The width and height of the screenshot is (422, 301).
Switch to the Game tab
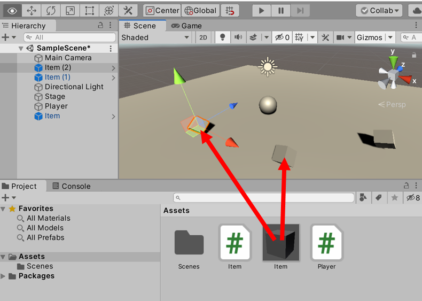[x=186, y=26]
